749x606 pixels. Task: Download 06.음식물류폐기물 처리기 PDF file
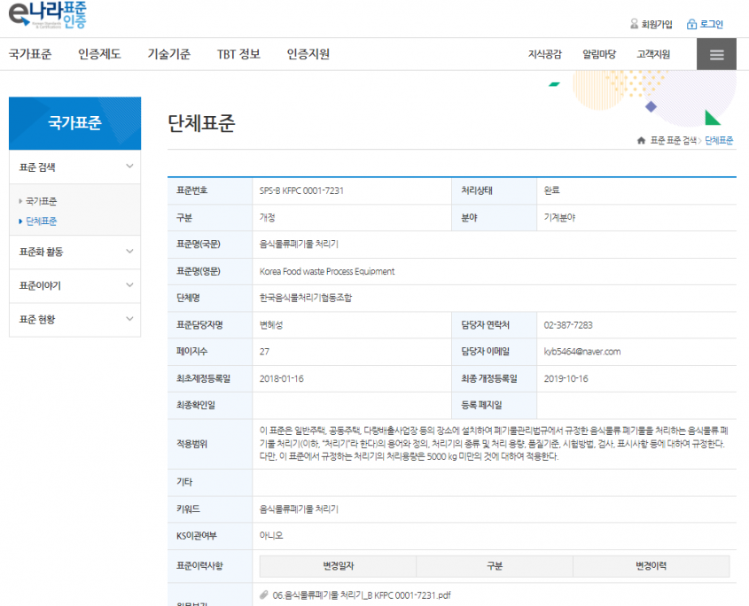point(362,594)
